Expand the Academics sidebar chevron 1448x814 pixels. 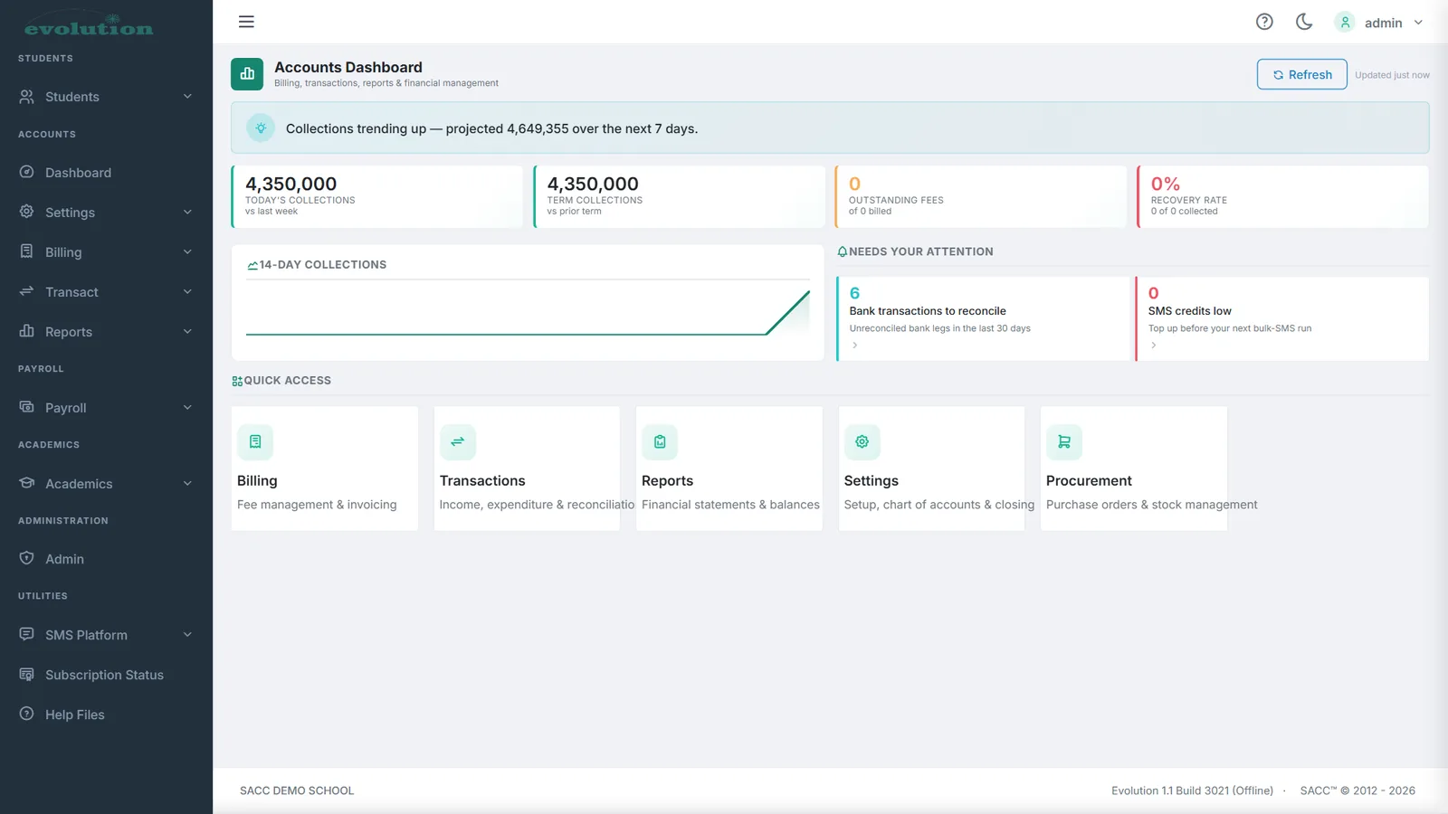click(187, 483)
